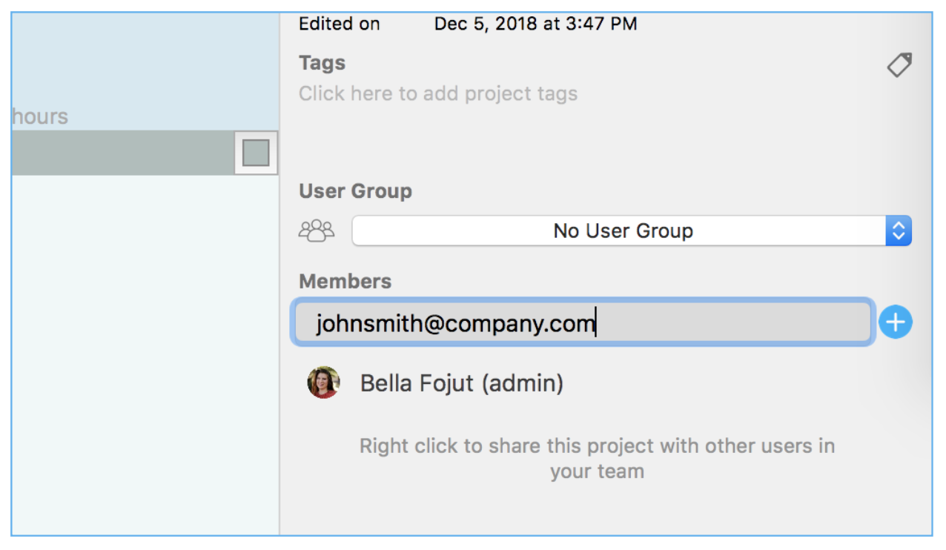Click the Edited on date value
This screenshot has height=550, width=946.
tap(535, 24)
